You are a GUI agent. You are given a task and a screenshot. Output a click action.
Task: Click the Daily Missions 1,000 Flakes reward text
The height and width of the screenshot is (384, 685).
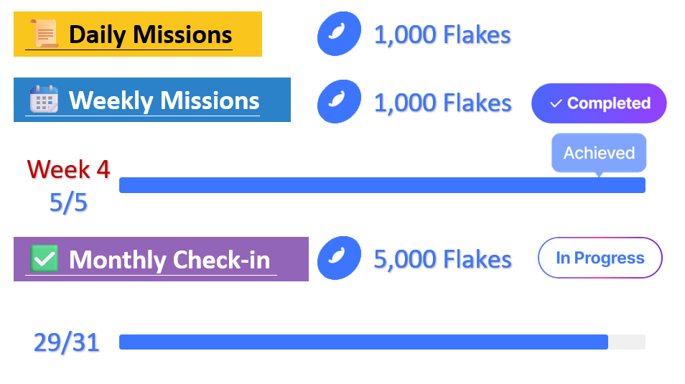pos(442,34)
